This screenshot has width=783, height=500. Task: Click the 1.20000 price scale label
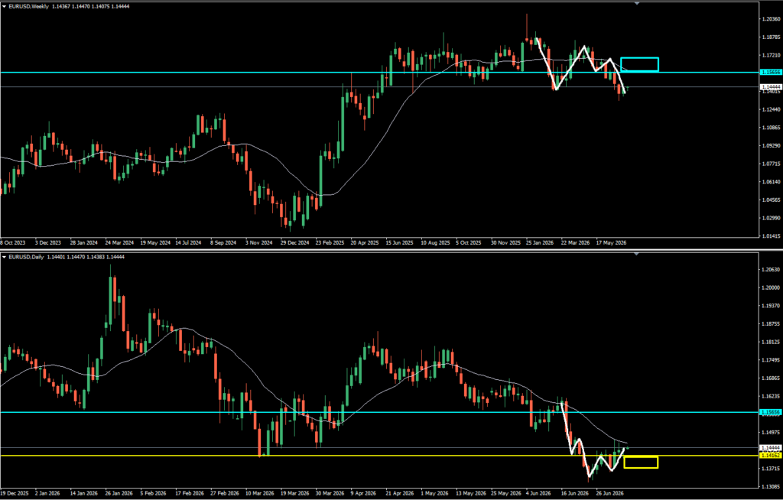point(771,287)
